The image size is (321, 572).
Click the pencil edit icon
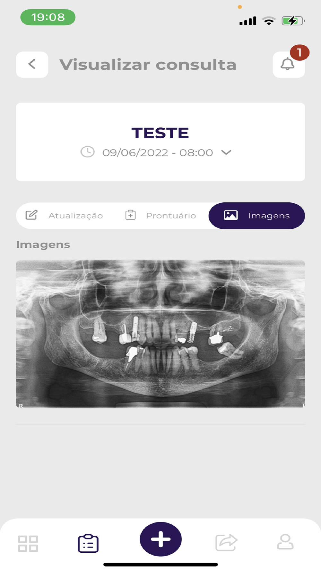tap(31, 215)
